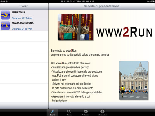Tap the Wi-Fi status icon

(x=7, y=1)
